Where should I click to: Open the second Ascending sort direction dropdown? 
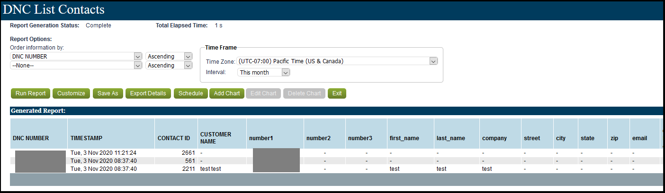click(x=188, y=66)
